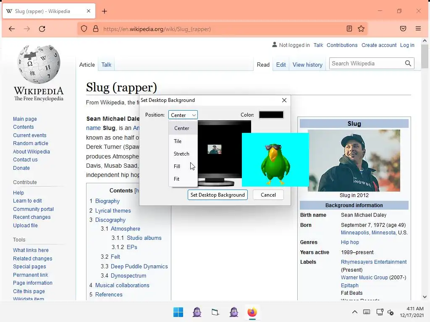Open the Edit tab

click(281, 65)
